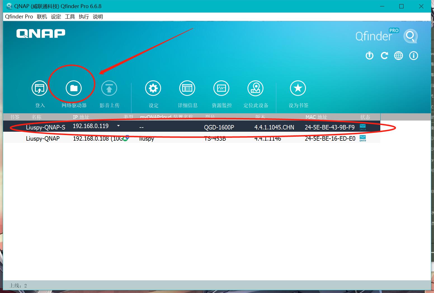This screenshot has height=293, width=434.
Task: Expand the IP dropdown for 192.168.0.119
Action: pos(118,126)
